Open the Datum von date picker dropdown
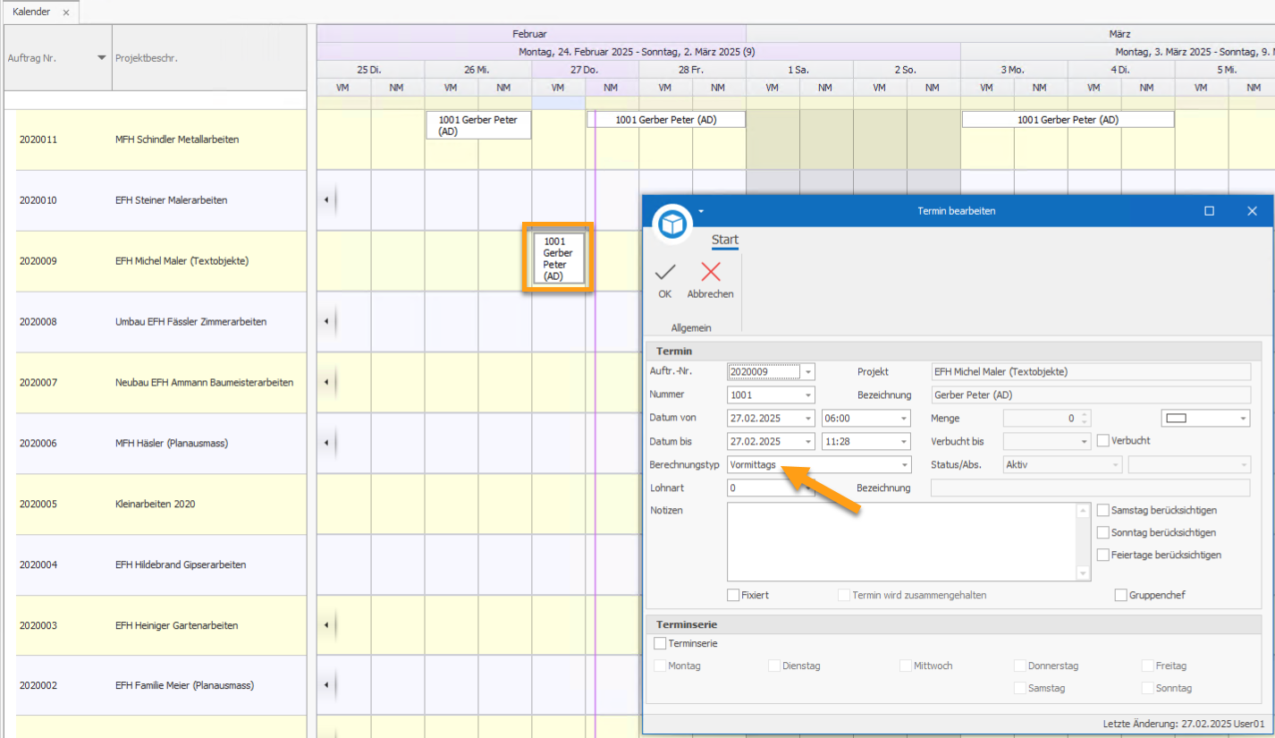 pos(808,418)
